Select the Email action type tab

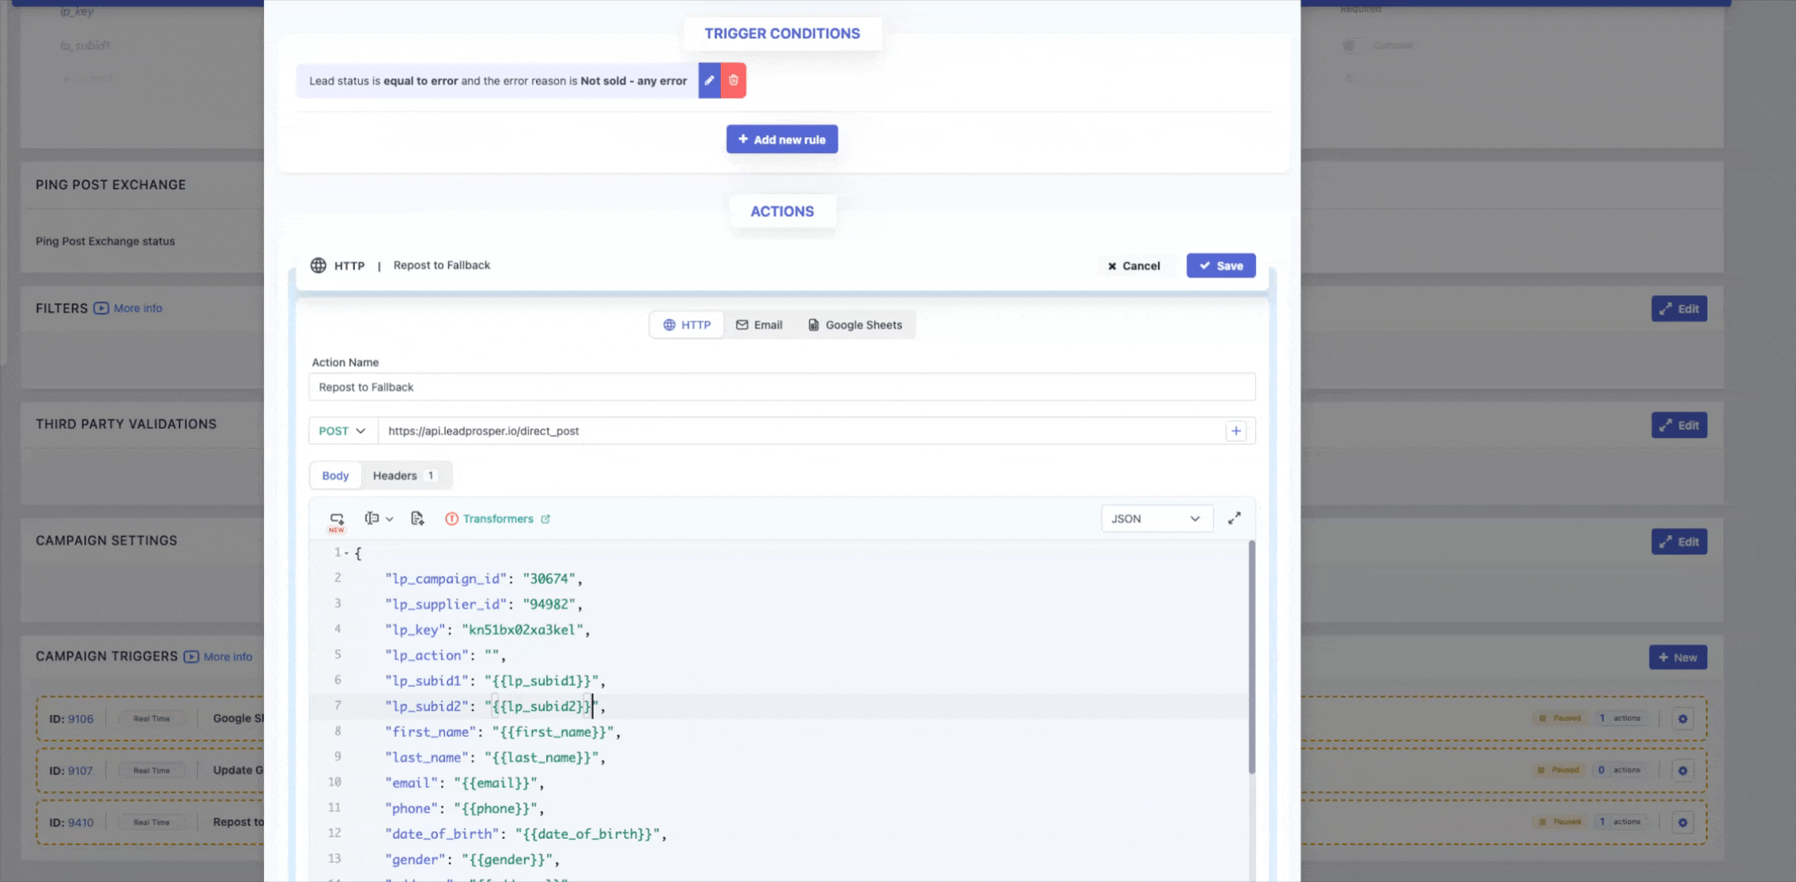[759, 325]
